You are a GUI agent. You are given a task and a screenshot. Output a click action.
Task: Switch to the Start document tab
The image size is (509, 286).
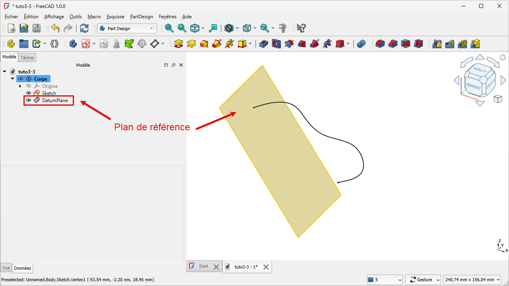(x=203, y=267)
